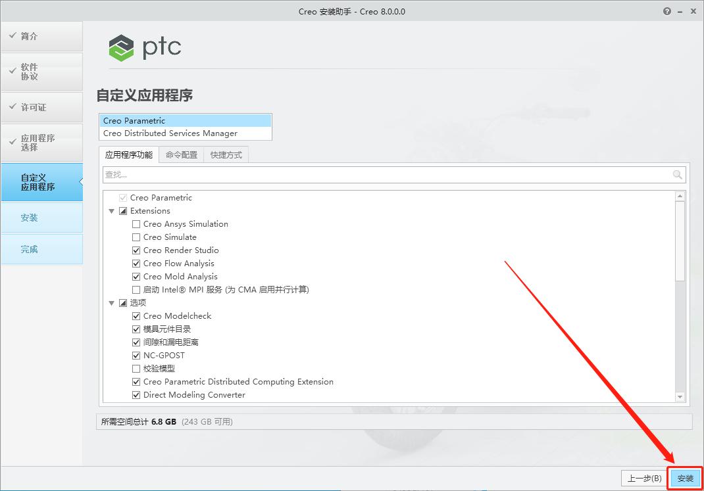Disable Direct Modeling Converter
This screenshot has height=491, width=704.
click(x=136, y=395)
